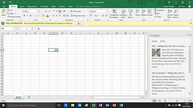
Task: Toggle bold formatting
Action: coord(24,16)
